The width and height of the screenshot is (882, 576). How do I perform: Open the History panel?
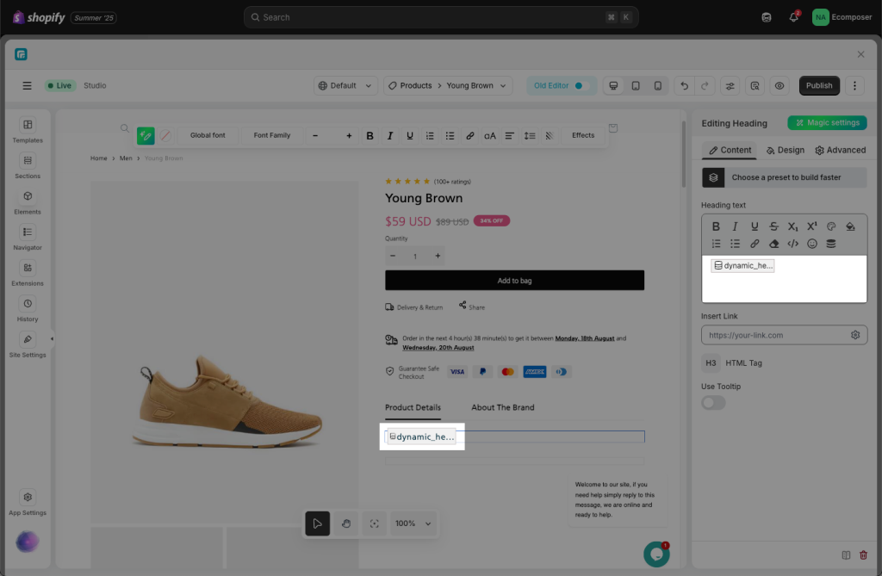(28, 309)
